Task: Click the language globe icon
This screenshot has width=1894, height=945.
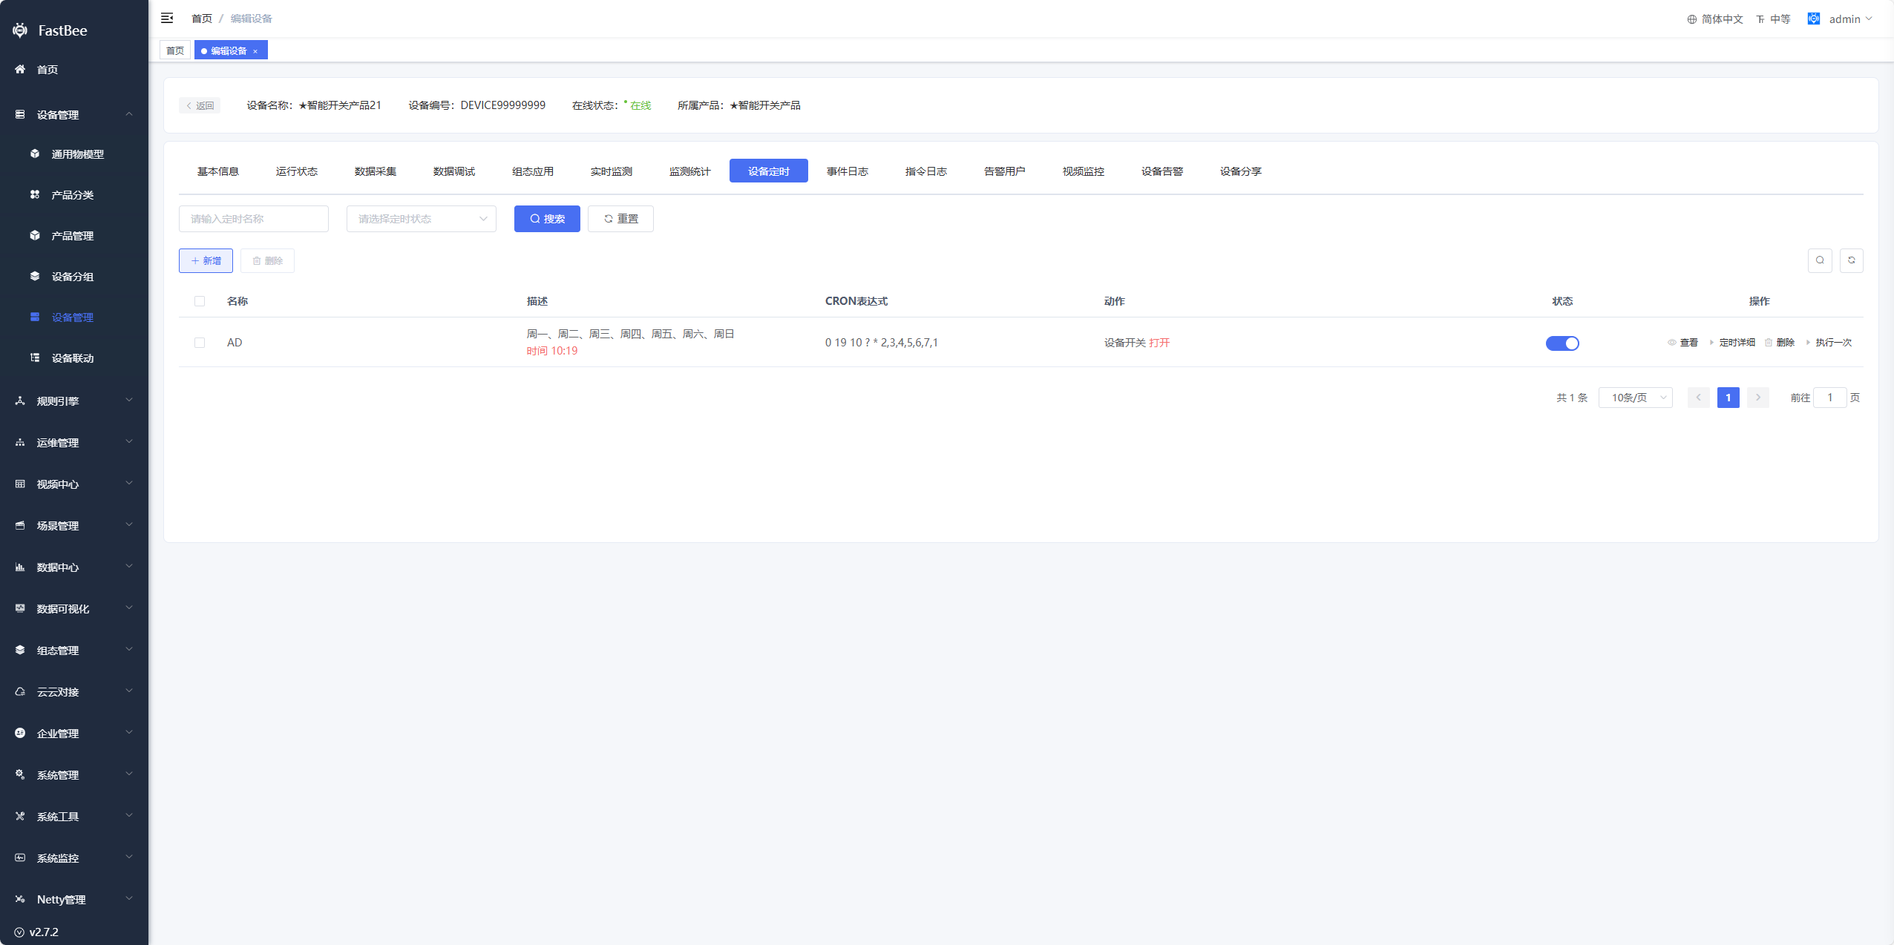Action: pyautogui.click(x=1692, y=19)
